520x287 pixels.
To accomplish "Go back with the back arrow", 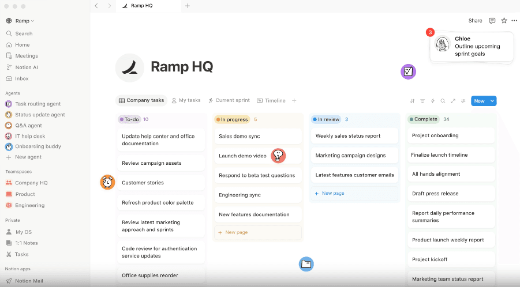I will [96, 6].
